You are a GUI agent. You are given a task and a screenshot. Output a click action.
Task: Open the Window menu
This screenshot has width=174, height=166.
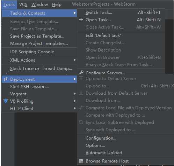(39, 5)
